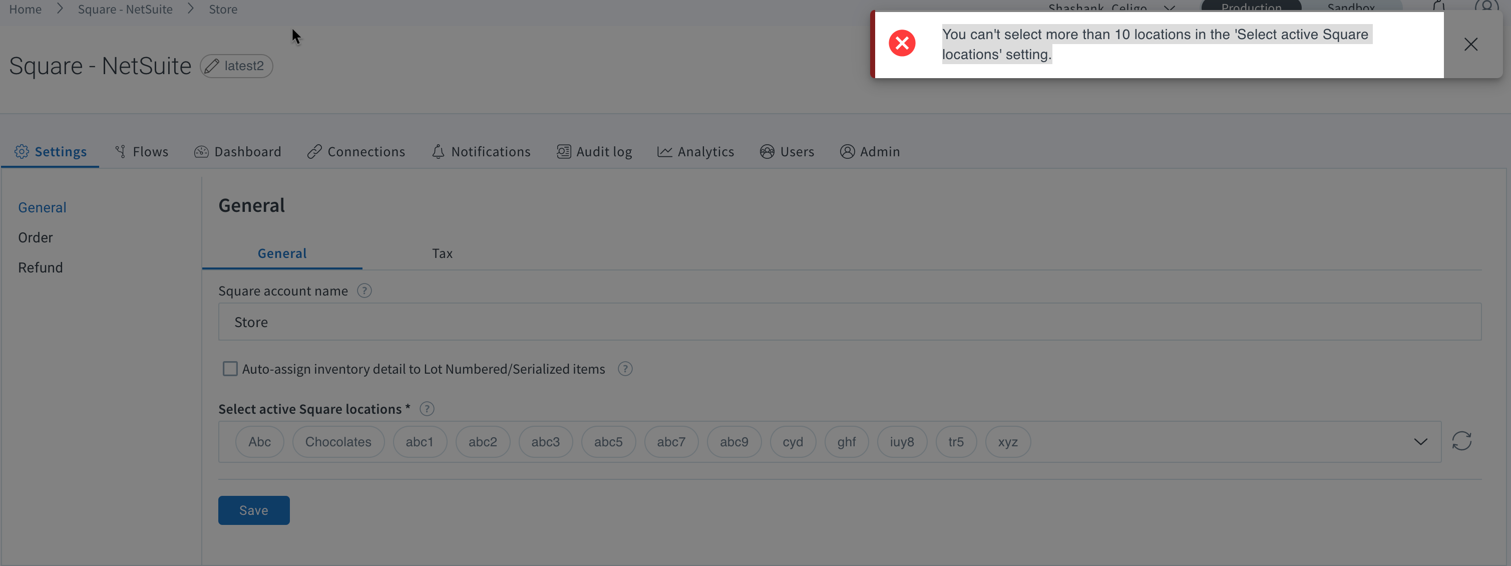Image resolution: width=1511 pixels, height=566 pixels.
Task: Select the abc5 location chip
Action: point(608,442)
